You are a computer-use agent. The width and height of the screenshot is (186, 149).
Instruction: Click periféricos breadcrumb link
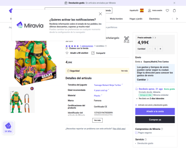[112, 27]
